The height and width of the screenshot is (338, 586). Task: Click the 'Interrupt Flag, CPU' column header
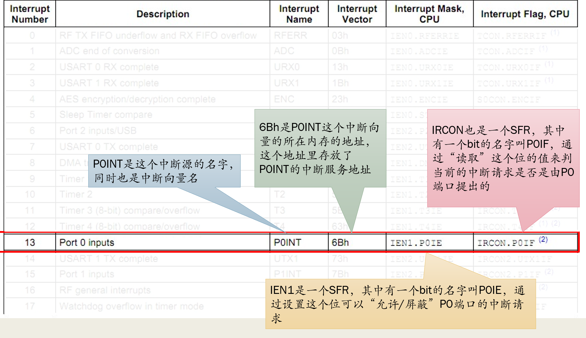[525, 14]
